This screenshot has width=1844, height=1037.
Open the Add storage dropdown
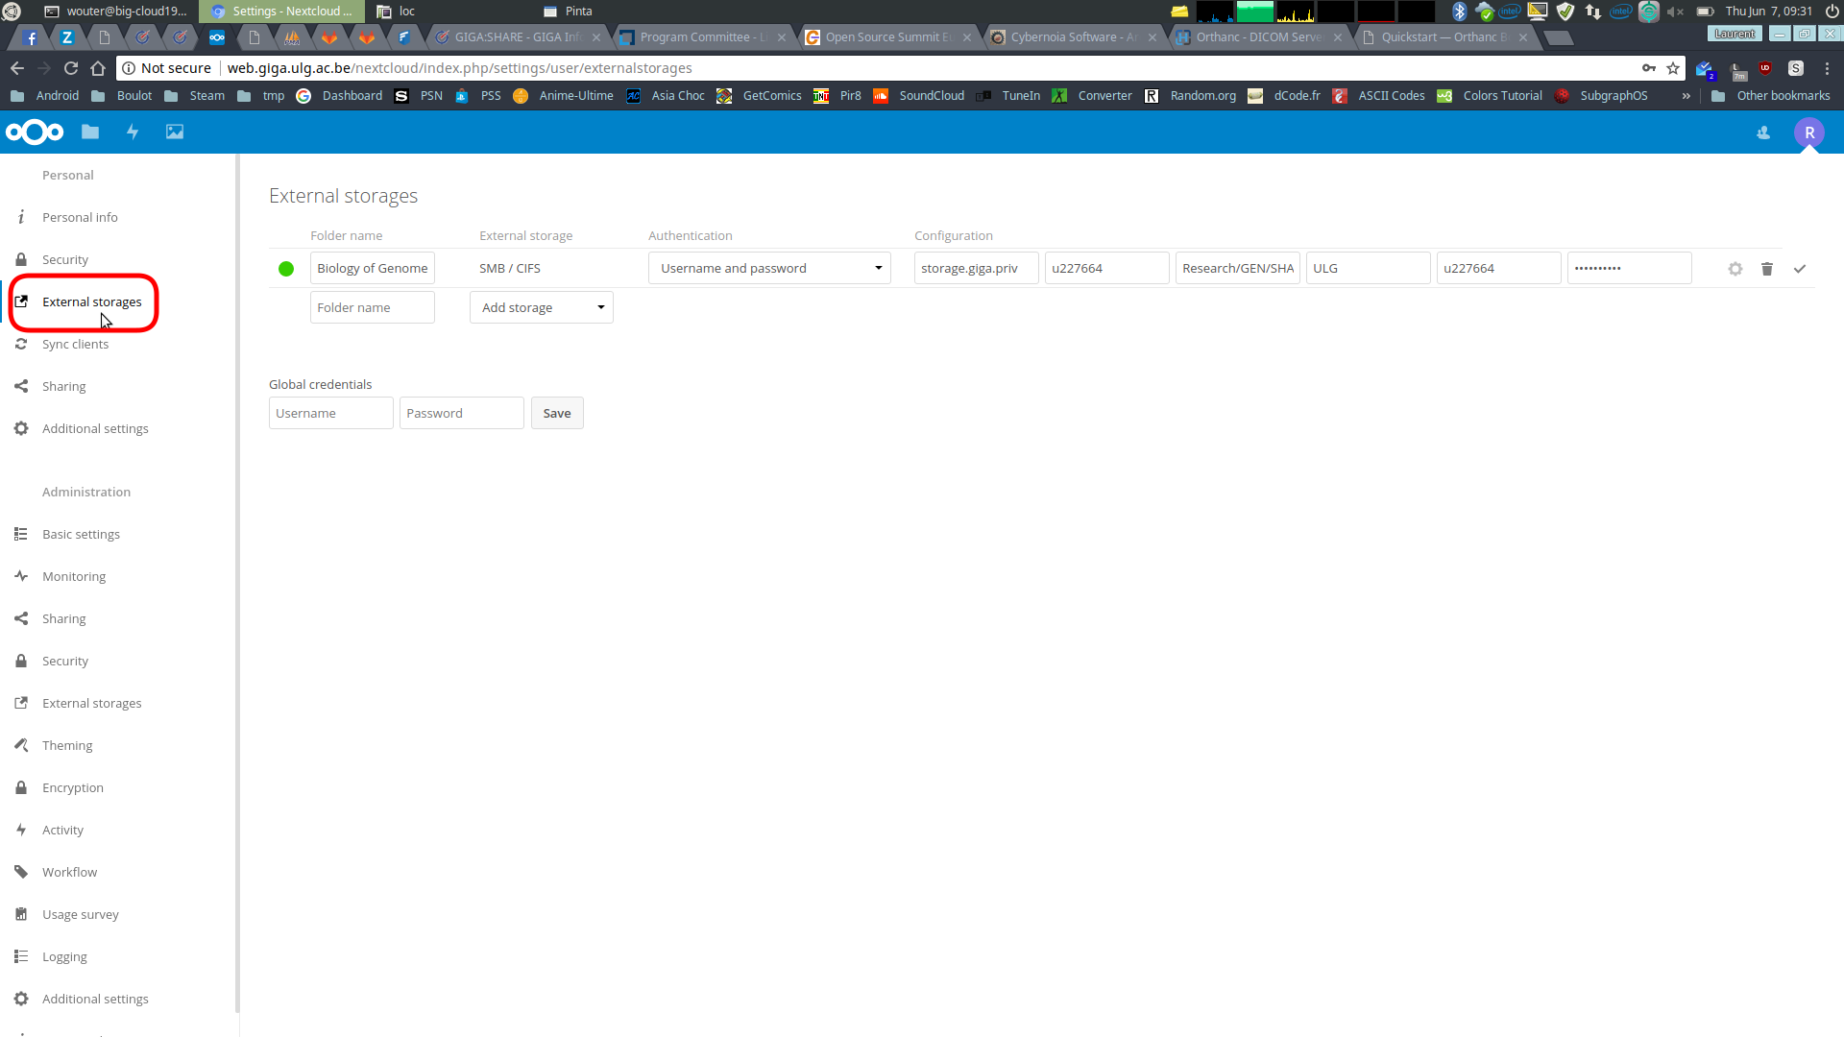542,307
